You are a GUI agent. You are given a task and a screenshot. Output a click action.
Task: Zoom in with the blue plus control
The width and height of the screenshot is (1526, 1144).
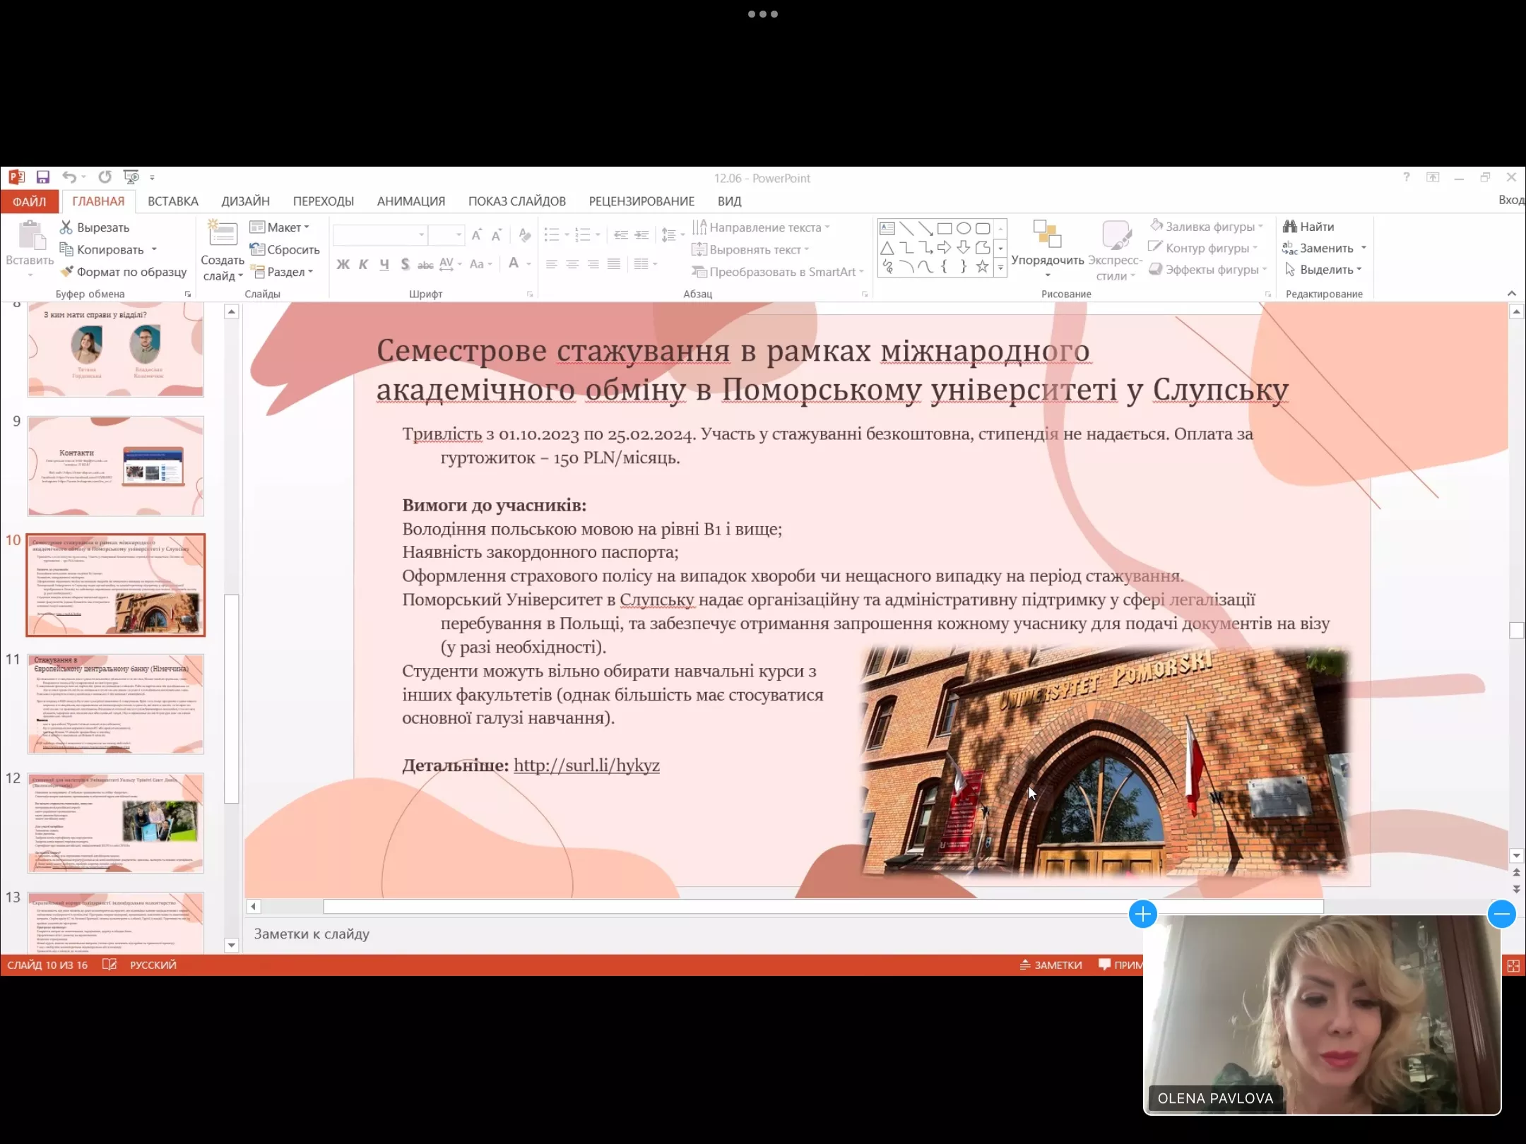pyautogui.click(x=1142, y=914)
